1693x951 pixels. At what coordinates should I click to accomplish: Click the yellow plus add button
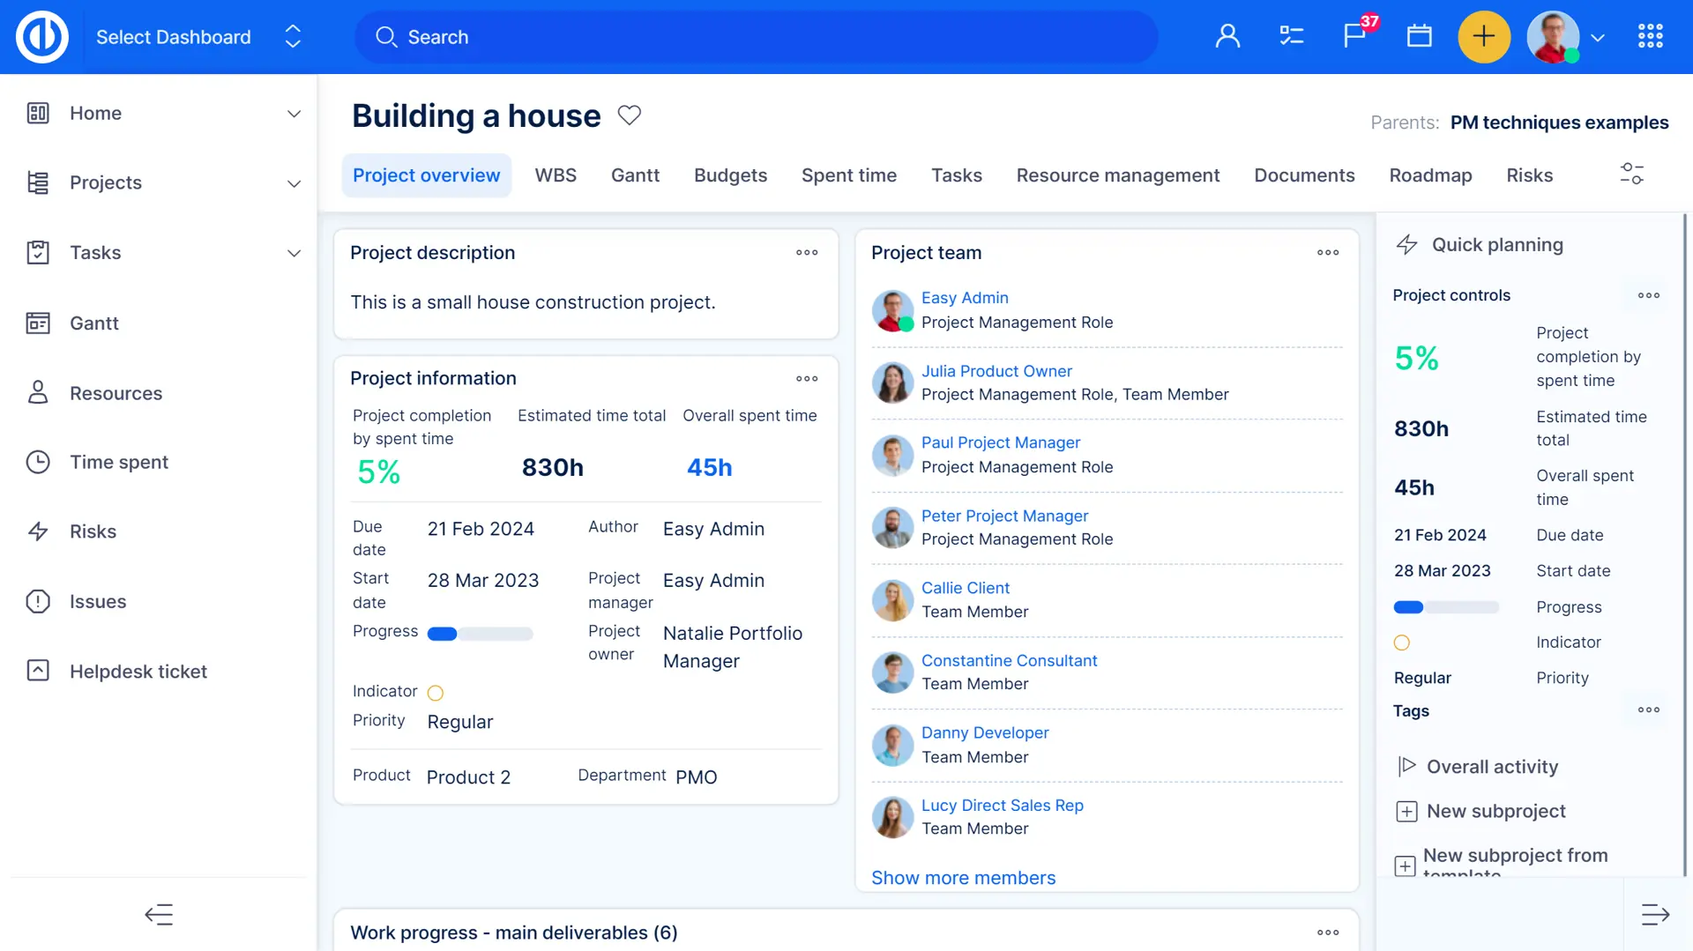tap(1484, 36)
